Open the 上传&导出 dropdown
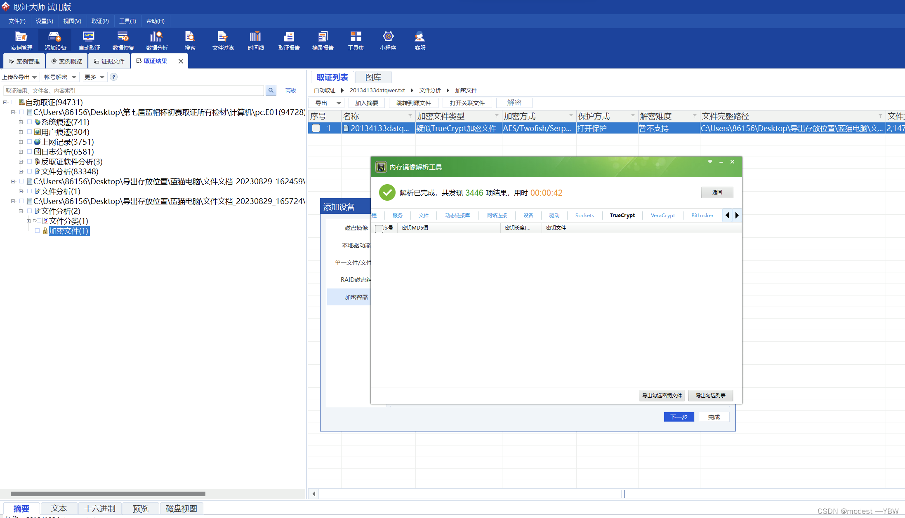 coord(20,77)
